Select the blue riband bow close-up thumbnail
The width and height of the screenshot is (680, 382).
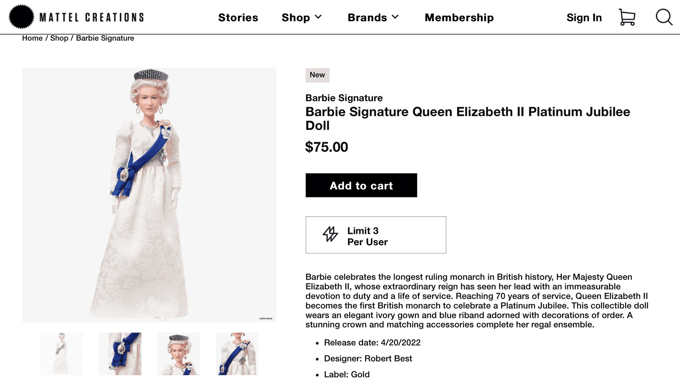(x=120, y=354)
